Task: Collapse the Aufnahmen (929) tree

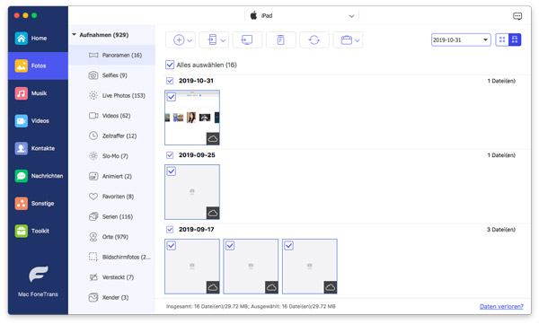Action: pyautogui.click(x=74, y=35)
